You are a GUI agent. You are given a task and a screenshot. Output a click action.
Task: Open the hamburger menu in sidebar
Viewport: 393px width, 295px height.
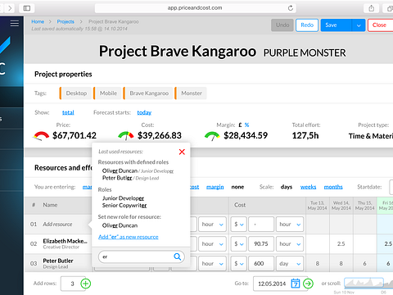15,23
